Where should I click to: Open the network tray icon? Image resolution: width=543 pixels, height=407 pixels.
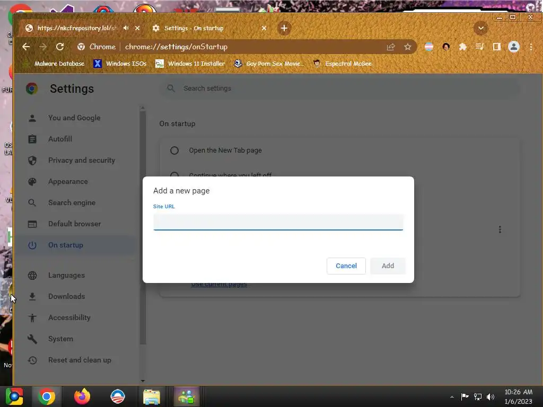coord(478,396)
